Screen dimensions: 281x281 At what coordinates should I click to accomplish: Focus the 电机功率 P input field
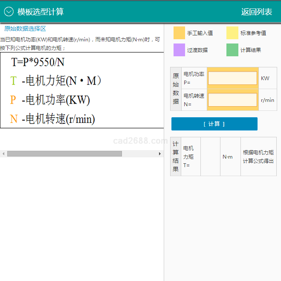(232, 78)
